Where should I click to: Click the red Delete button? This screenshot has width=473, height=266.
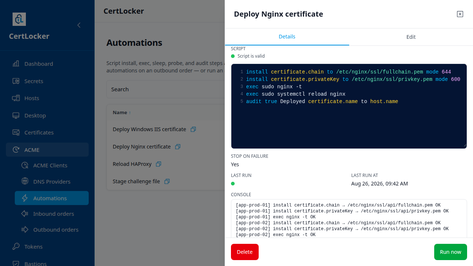(x=245, y=252)
